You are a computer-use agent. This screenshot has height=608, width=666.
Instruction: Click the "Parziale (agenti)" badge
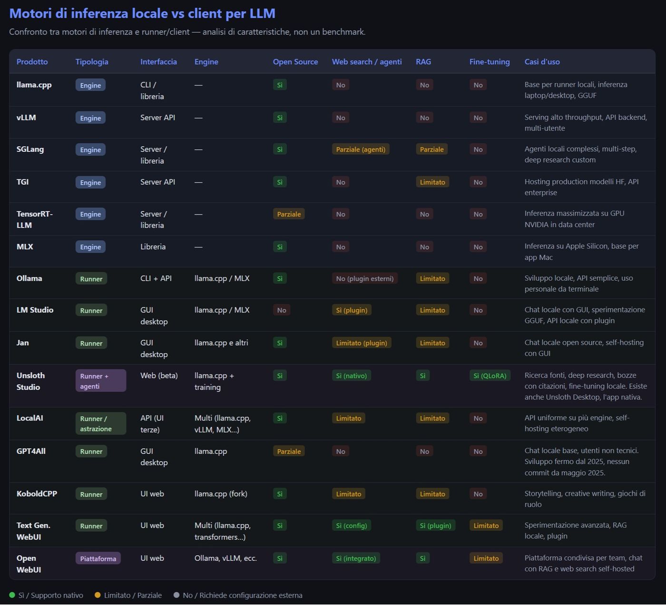click(x=361, y=149)
